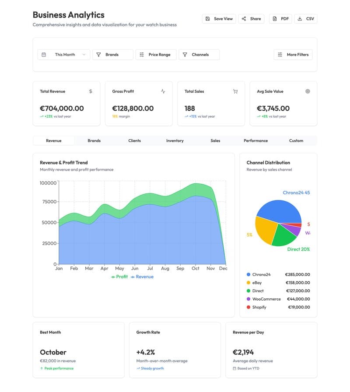Click the Profit legend item under chart
The height and width of the screenshot is (392, 350).
[x=119, y=277]
